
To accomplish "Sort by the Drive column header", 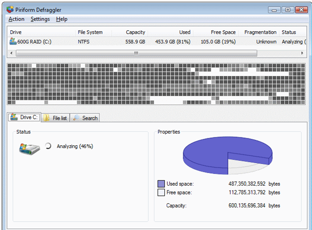I will point(41,32).
